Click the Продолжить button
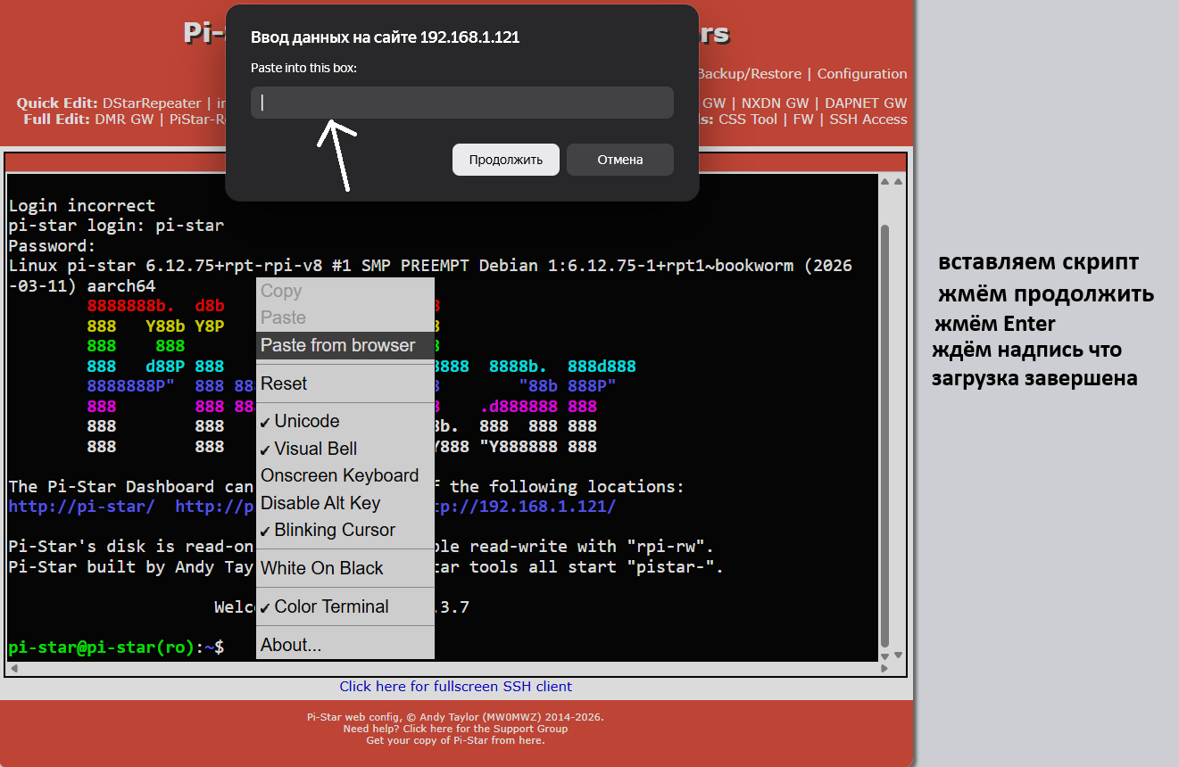Screen dimensions: 1179x767 pyautogui.click(x=506, y=160)
